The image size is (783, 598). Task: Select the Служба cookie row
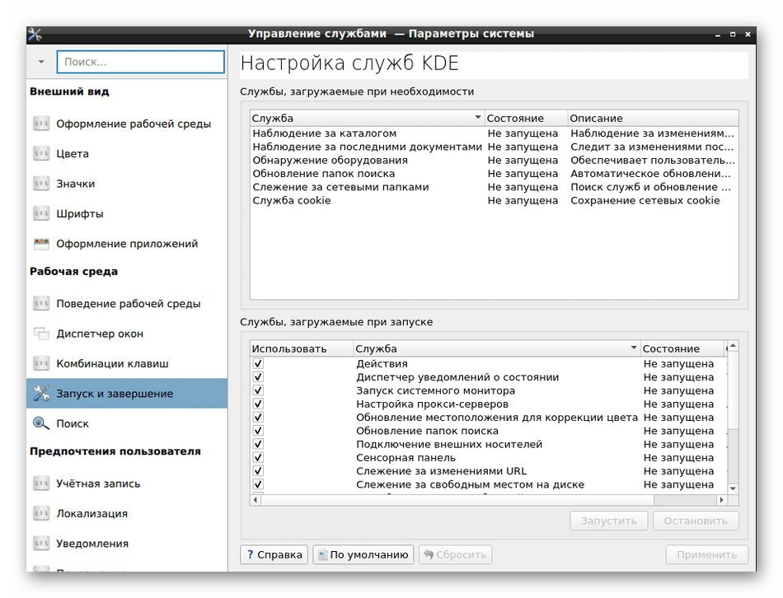click(494, 200)
